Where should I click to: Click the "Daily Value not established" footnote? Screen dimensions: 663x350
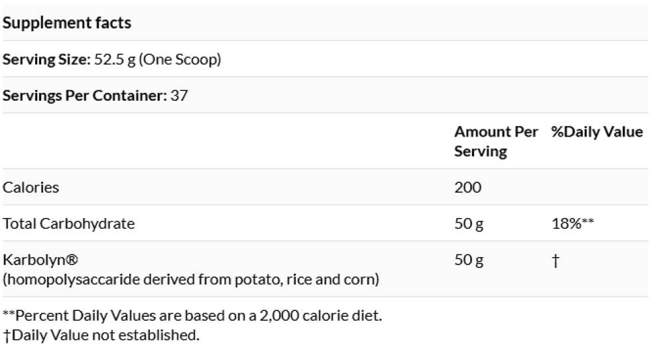click(x=100, y=335)
